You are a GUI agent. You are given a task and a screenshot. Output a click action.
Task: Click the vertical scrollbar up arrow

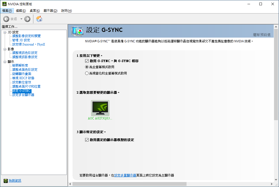point(276,27)
